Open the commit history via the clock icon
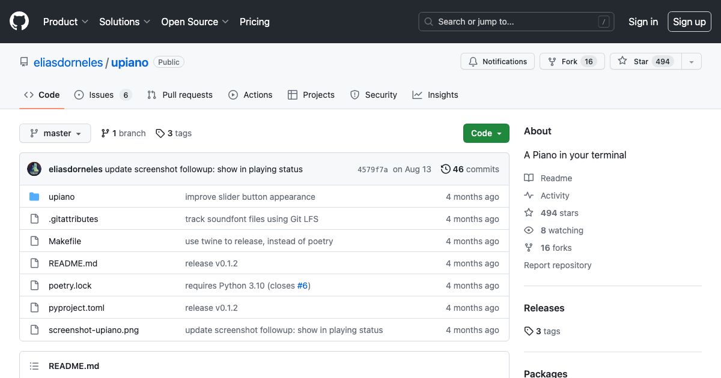This screenshot has height=378, width=721. [446, 169]
